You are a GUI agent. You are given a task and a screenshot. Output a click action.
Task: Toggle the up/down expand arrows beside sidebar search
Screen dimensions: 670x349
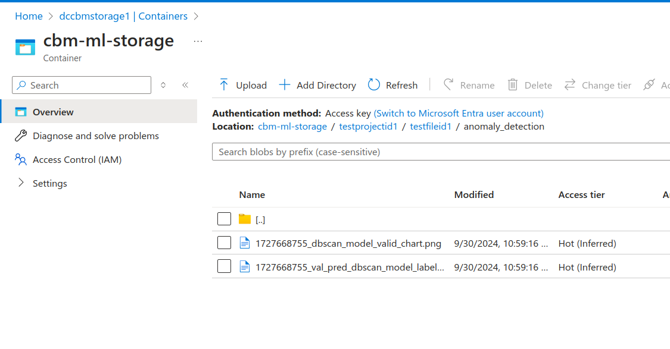tap(163, 85)
